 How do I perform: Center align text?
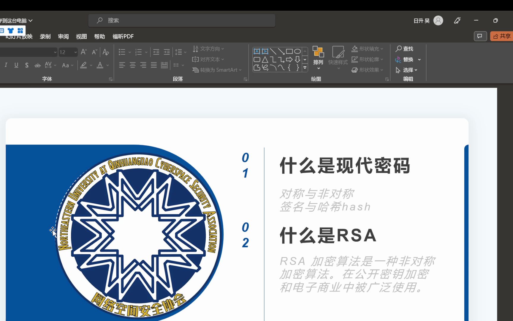point(132,65)
